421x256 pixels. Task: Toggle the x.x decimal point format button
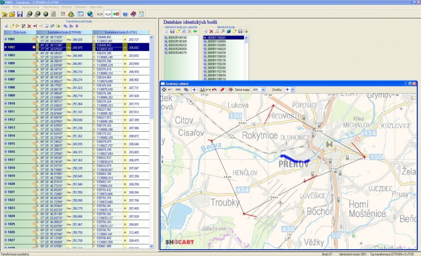100,14
